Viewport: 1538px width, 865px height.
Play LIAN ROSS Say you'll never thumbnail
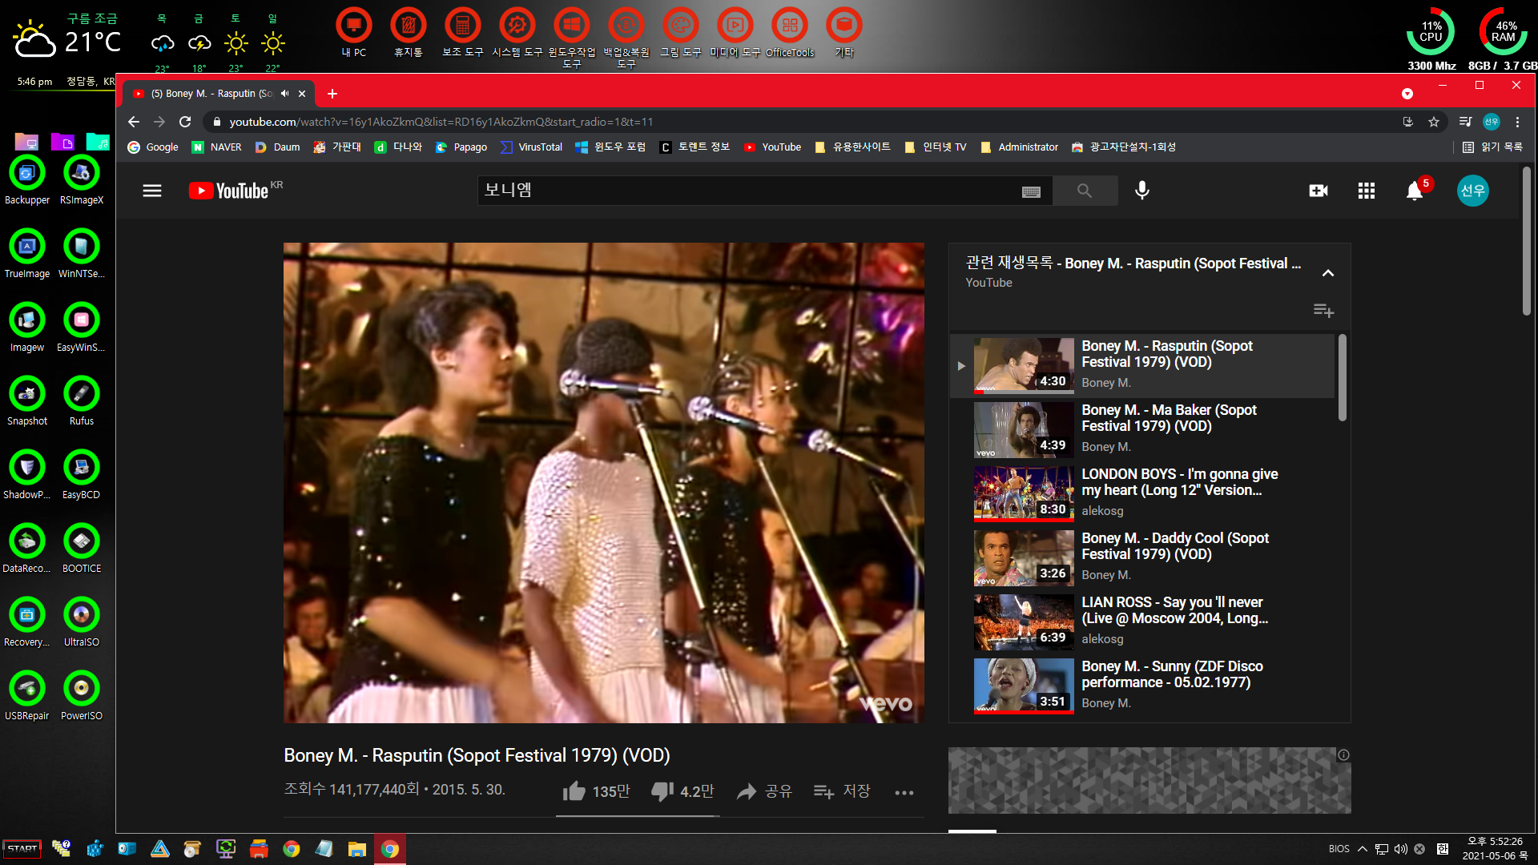point(1024,622)
